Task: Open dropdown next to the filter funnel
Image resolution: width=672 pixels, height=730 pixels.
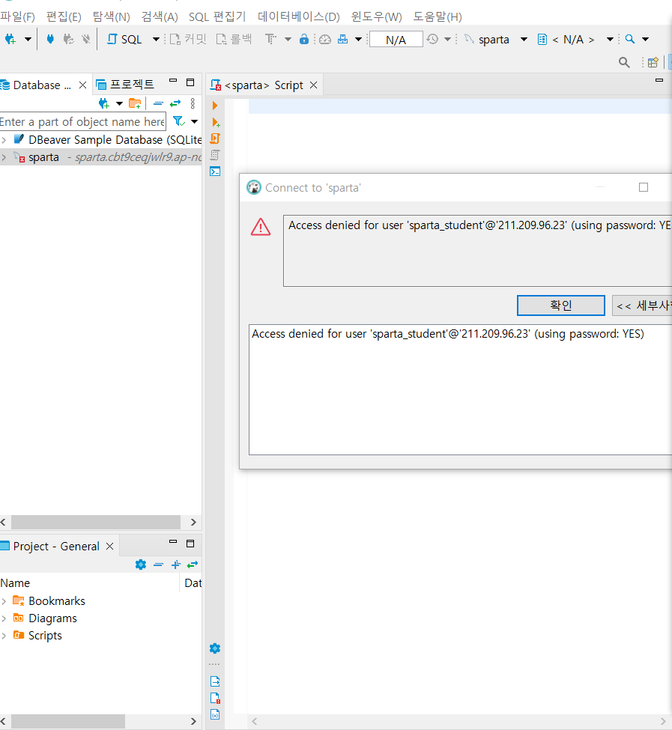Action: pyautogui.click(x=195, y=122)
